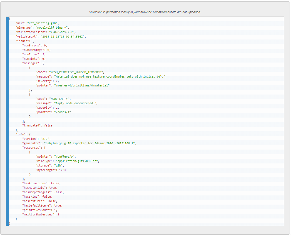This screenshot has width=291, height=236.
Task: Click the "numHints" line
Action: coord(34,59)
